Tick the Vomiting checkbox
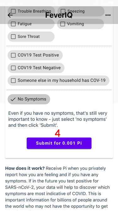 [63, 24]
